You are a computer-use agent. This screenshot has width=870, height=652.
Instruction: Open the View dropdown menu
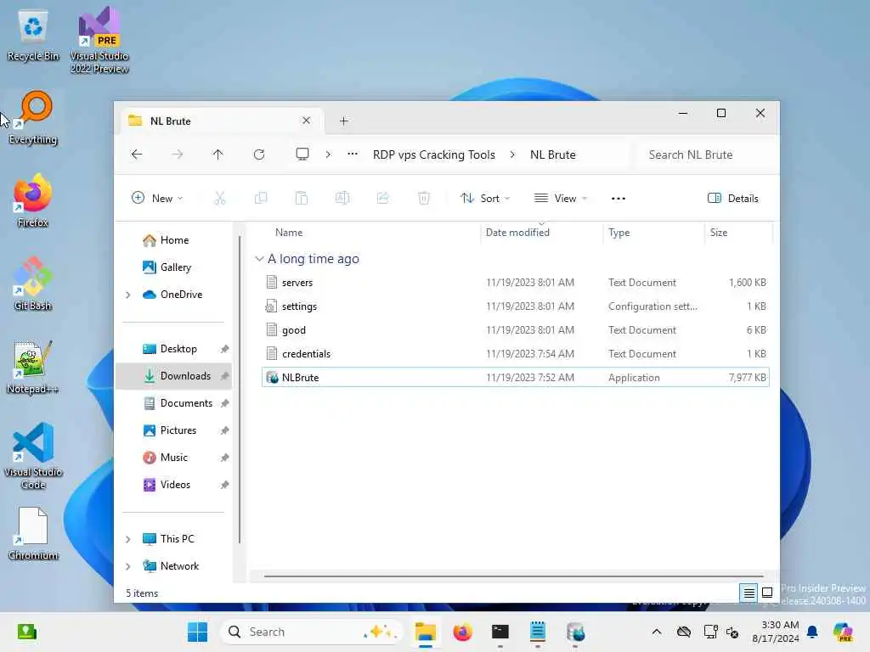click(561, 199)
